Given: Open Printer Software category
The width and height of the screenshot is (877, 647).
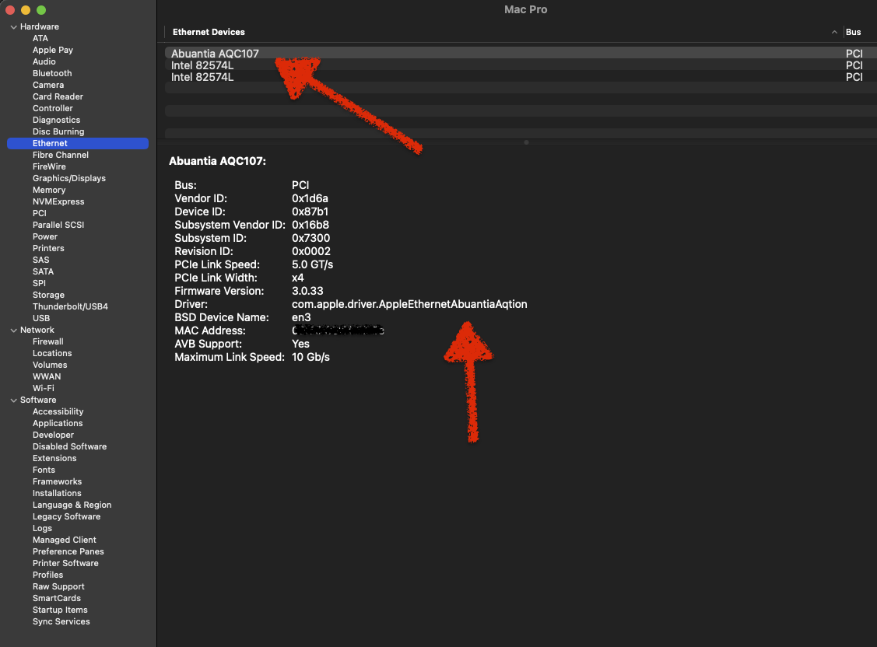Looking at the screenshot, I should (65, 564).
